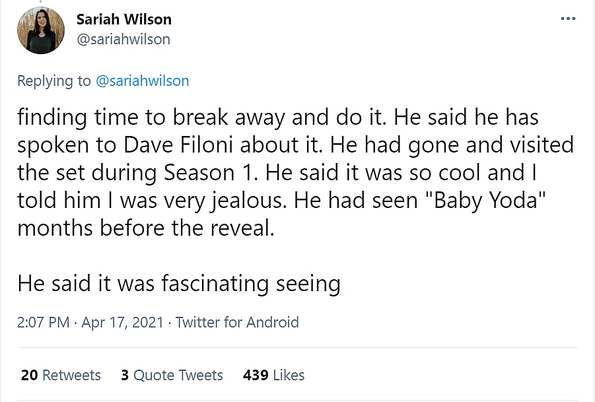
Task: View the 20 Retweets list
Action: (61, 375)
